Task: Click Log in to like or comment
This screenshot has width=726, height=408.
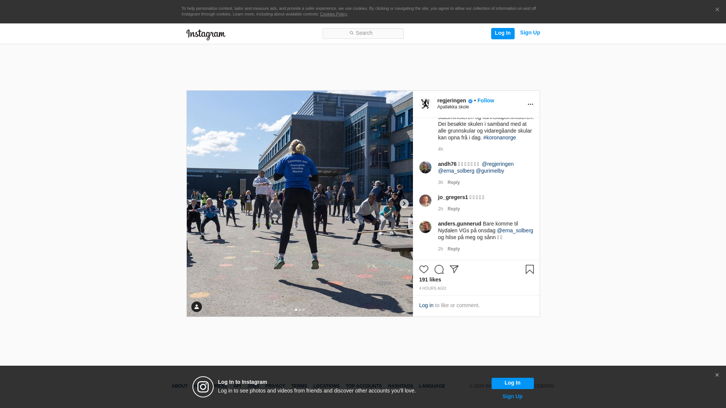Action: [426, 305]
